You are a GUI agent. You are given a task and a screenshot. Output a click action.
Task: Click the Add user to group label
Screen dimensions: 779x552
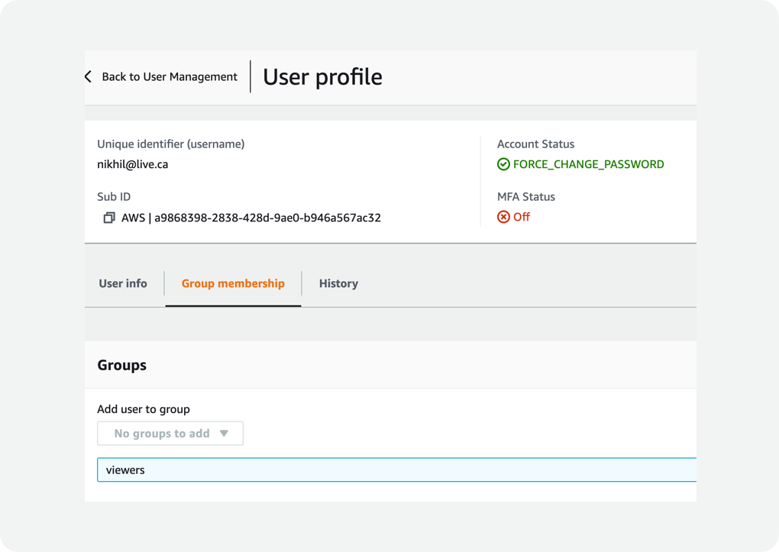point(143,408)
